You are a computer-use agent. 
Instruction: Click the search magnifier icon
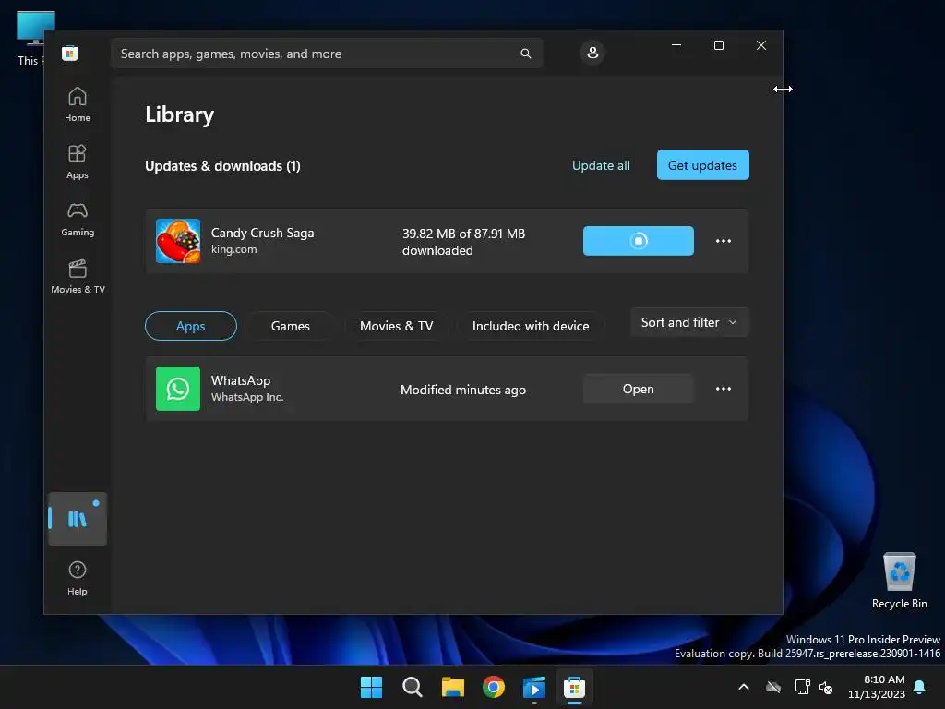[x=525, y=54]
